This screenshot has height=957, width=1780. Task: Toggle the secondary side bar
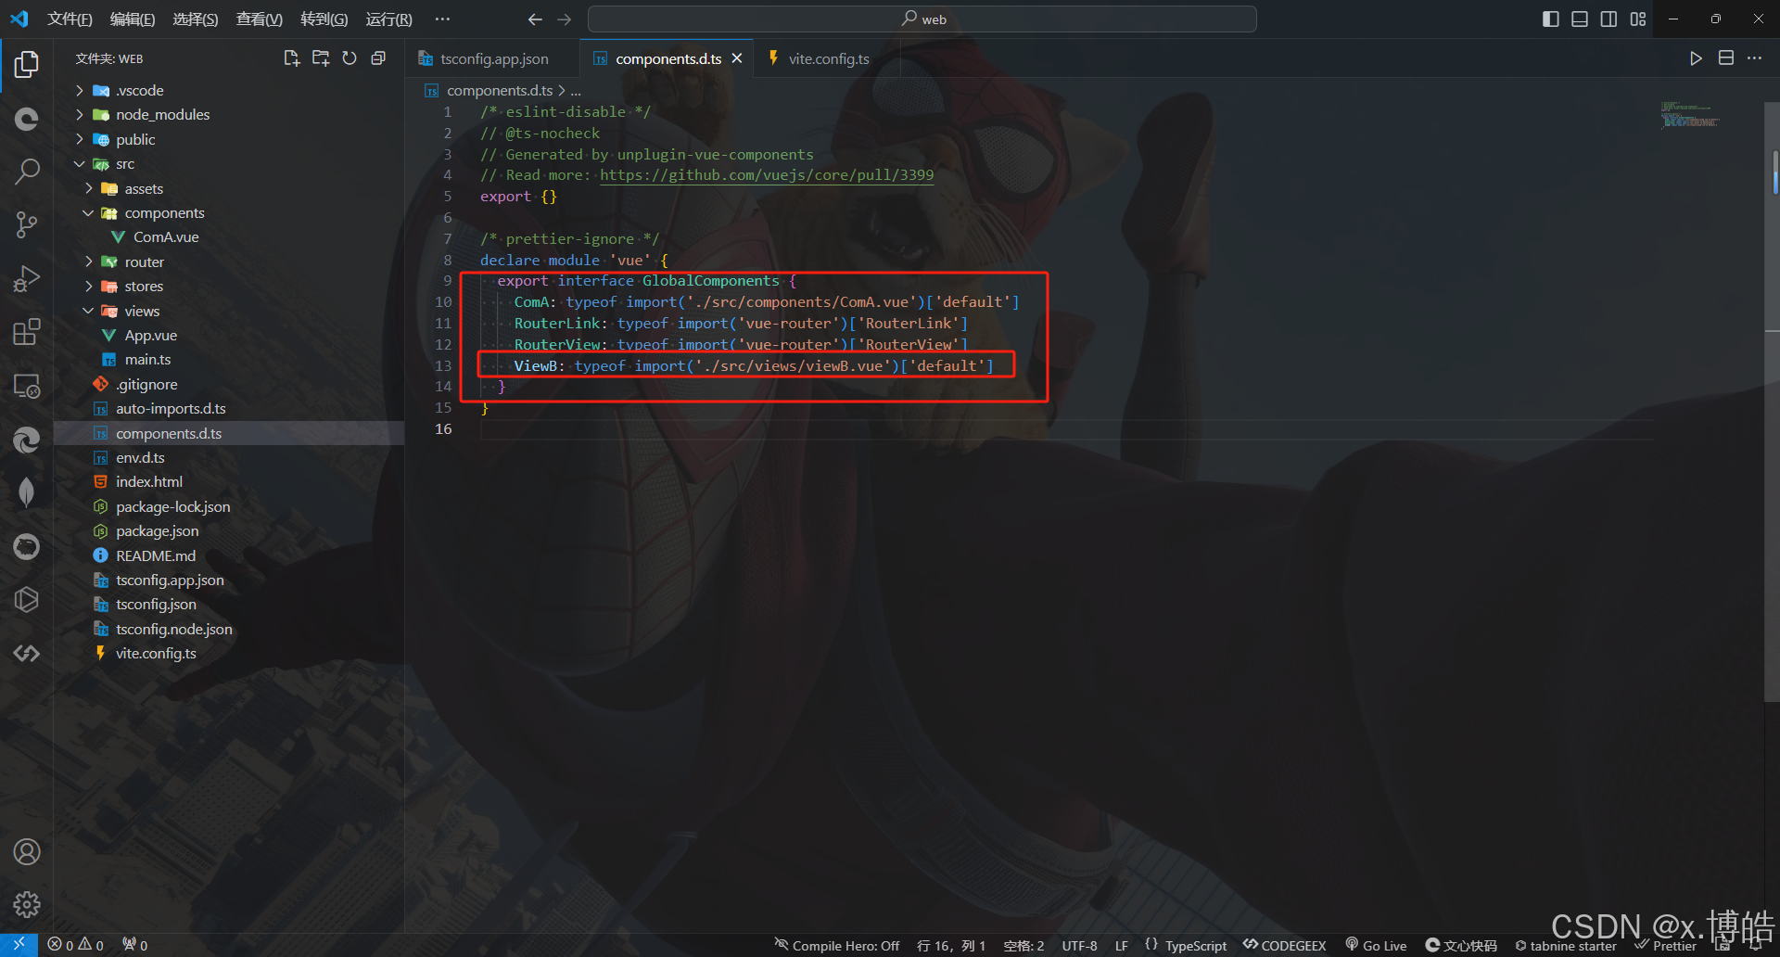1609,19
